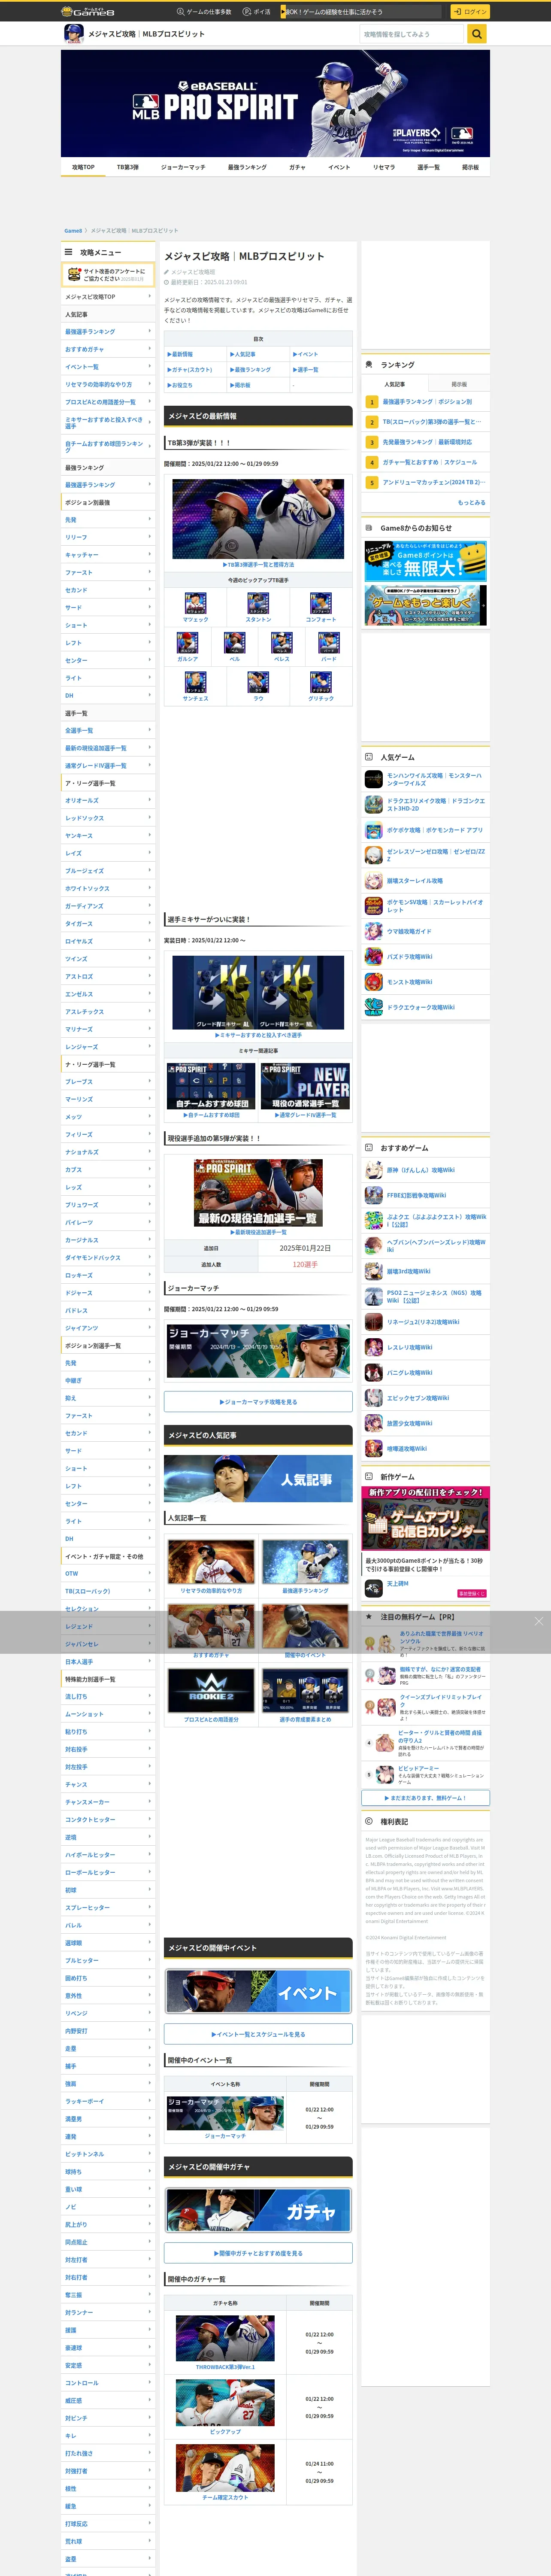Image resolution: width=551 pixels, height=2576 pixels.
Task: Click the サイト改善のアンケート banner in the sidebar
Action: (x=108, y=275)
